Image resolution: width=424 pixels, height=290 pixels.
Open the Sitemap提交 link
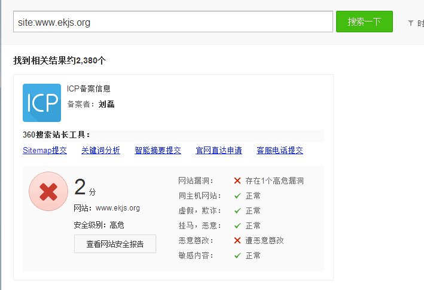coord(45,150)
